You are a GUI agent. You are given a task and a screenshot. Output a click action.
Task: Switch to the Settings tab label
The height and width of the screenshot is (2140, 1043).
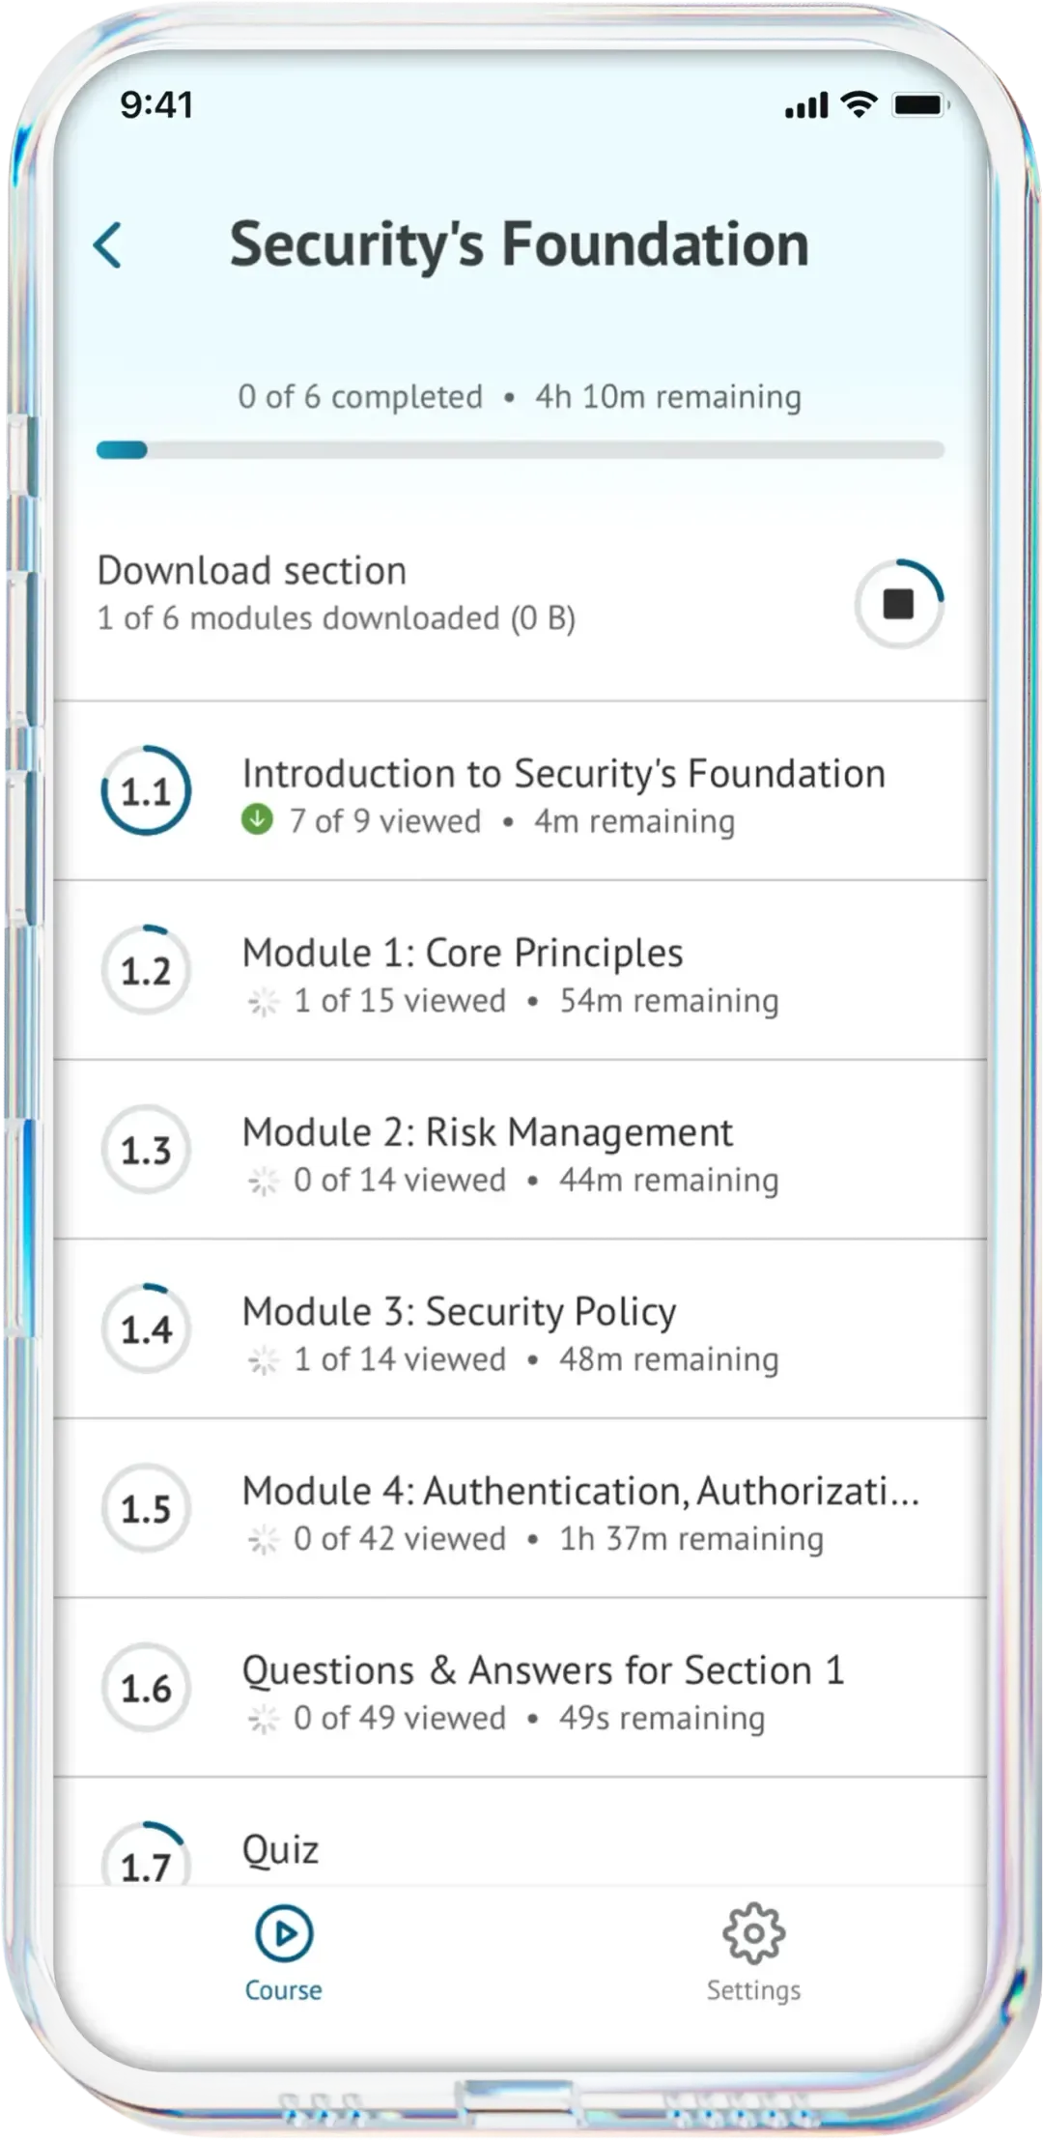click(753, 1990)
